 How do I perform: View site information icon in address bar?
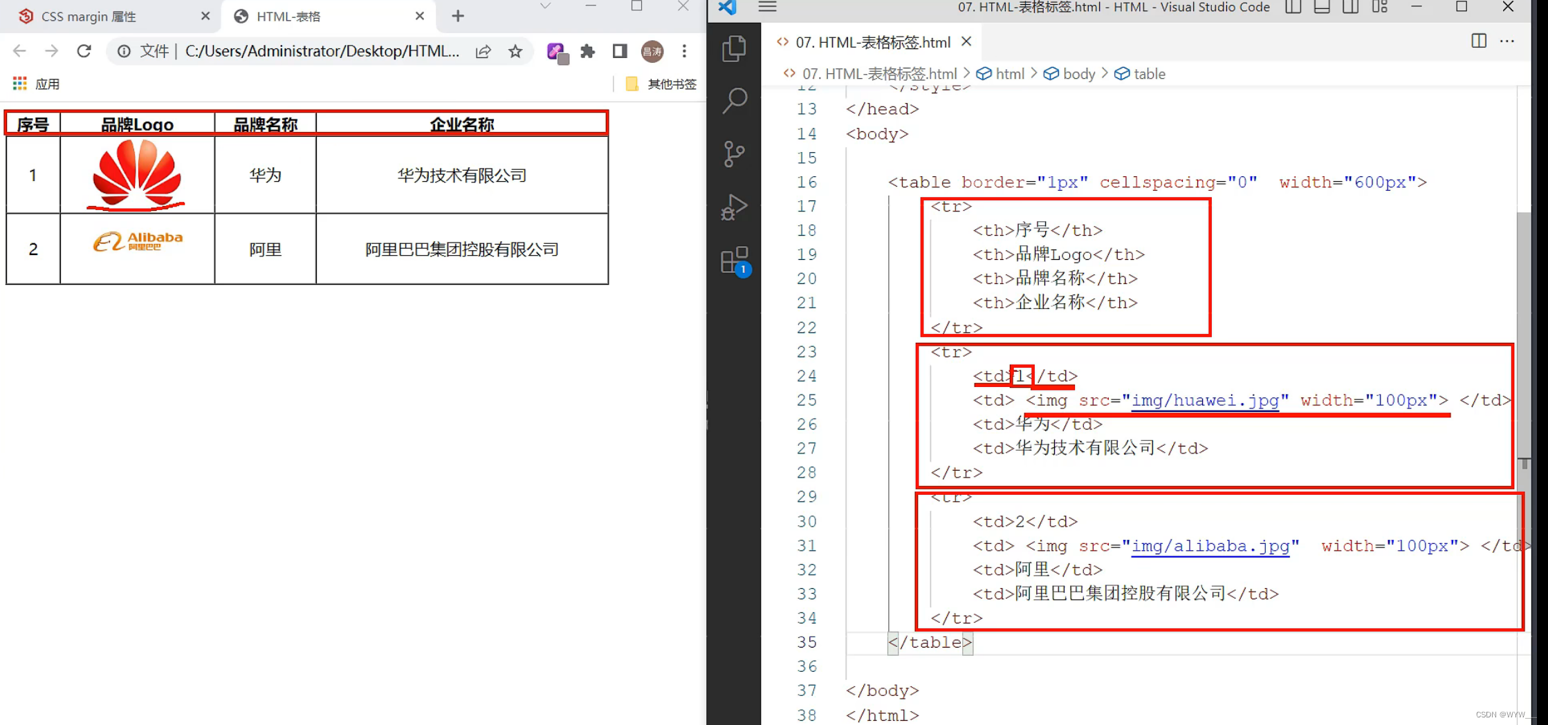[124, 51]
